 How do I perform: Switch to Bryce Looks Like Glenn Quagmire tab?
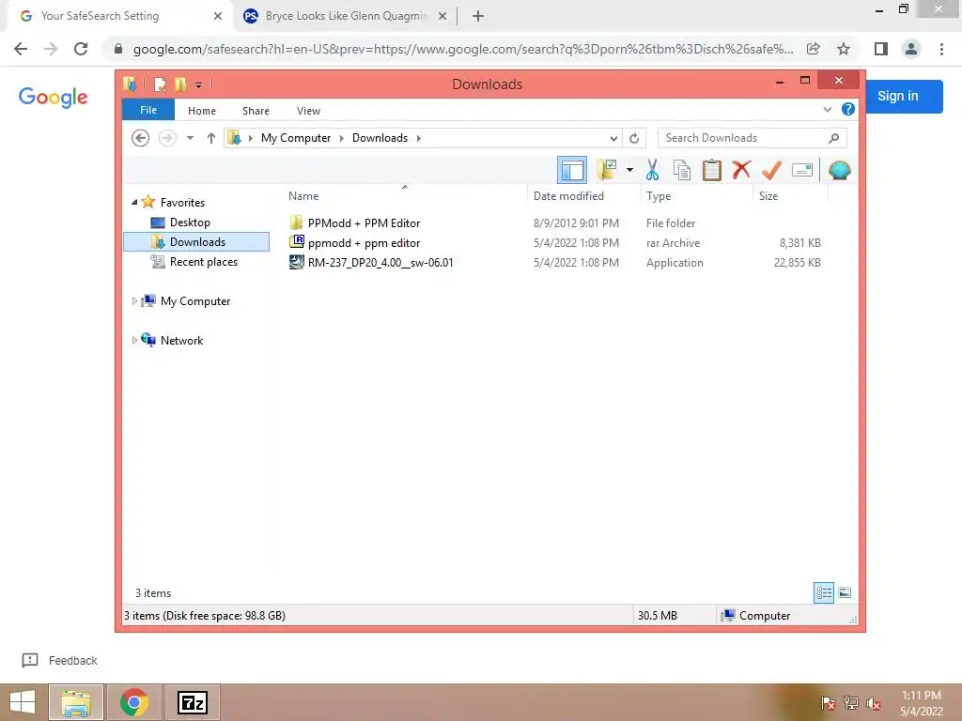[346, 16]
